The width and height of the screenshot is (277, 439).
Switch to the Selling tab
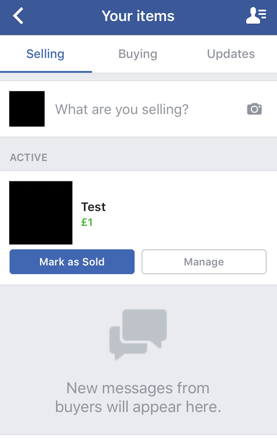(45, 54)
